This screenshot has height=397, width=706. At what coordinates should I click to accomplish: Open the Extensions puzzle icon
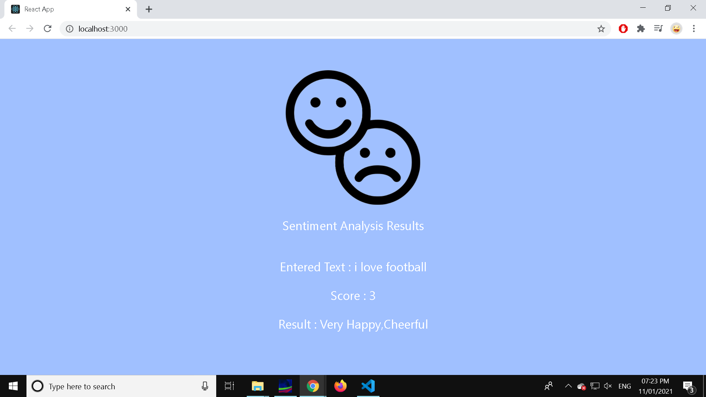click(x=641, y=29)
